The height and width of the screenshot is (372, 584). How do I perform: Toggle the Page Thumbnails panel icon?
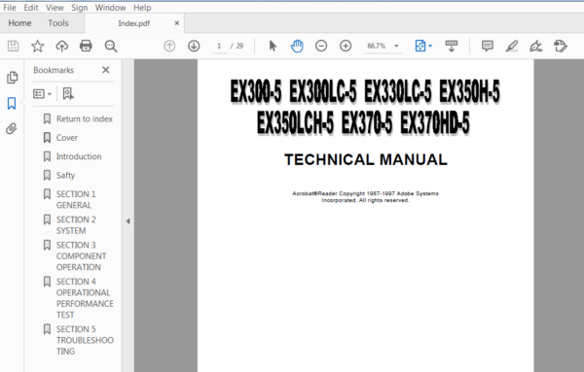[x=12, y=78]
